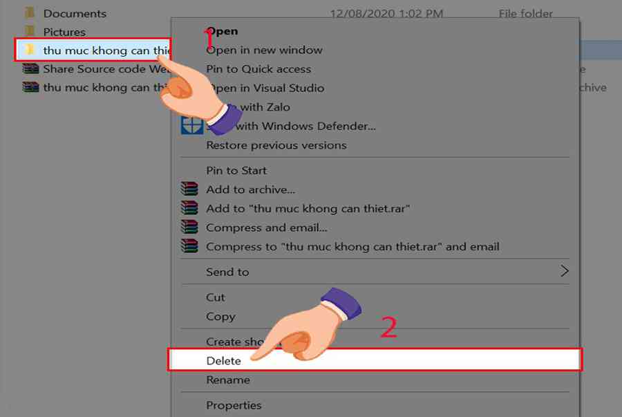Click the Pictures folder icon
Screen dimensions: 622x417
click(30, 32)
